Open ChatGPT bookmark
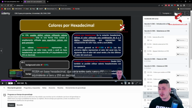This screenshot has width=192, height=108. coord(40,9)
